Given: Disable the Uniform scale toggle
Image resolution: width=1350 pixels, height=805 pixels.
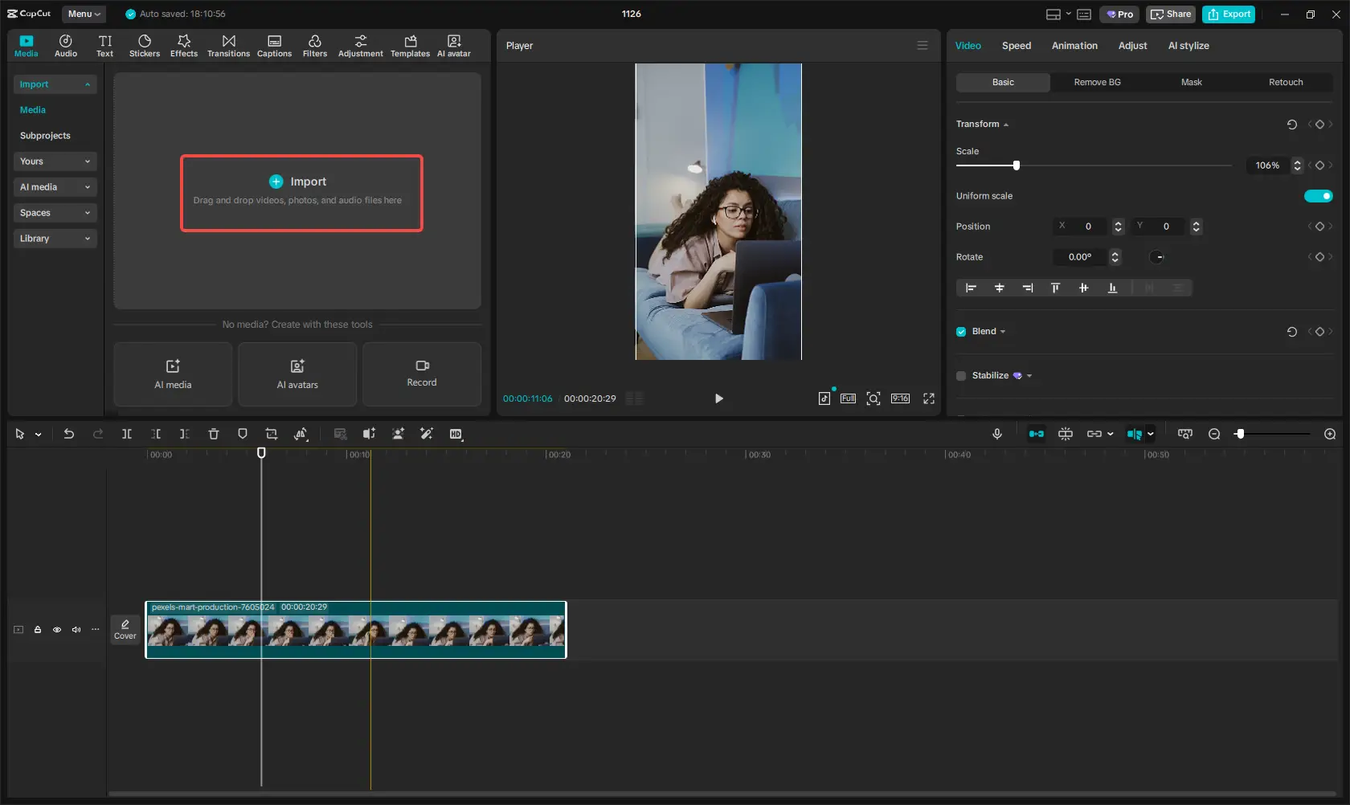Looking at the screenshot, I should point(1318,195).
